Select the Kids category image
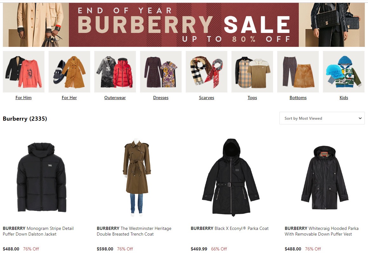The height and width of the screenshot is (253, 368). click(x=344, y=72)
